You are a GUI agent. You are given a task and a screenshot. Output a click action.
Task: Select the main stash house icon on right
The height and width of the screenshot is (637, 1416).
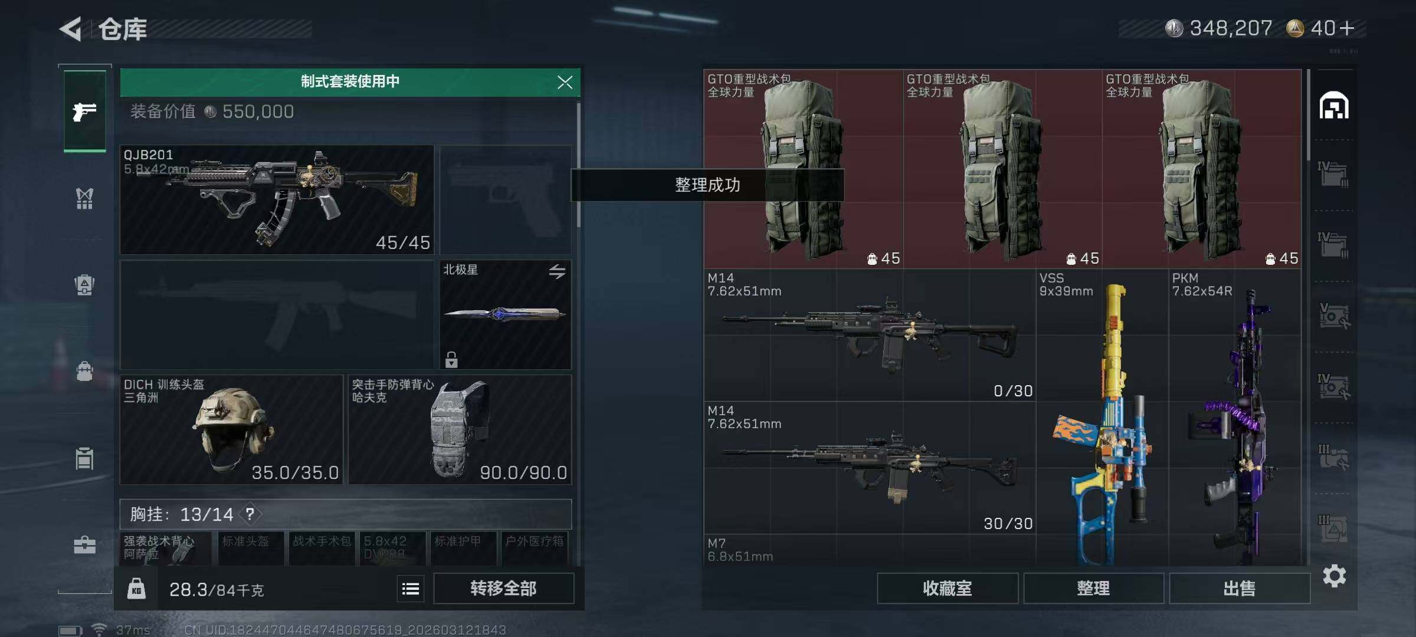pos(1333,105)
